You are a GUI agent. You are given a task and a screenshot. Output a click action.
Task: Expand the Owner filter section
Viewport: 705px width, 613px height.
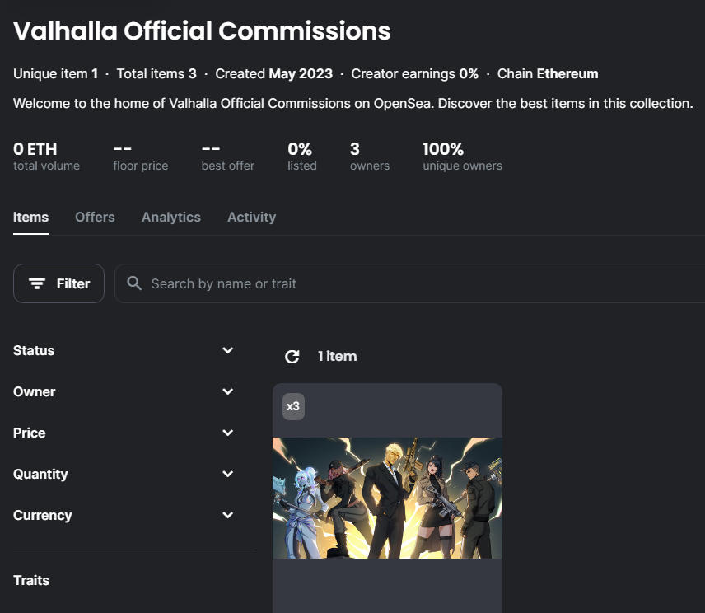click(x=124, y=391)
